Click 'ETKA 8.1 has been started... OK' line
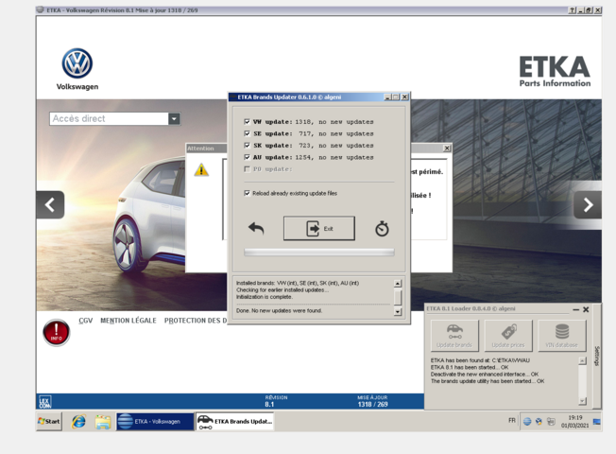Viewport: 616px width, 454px height. point(470,367)
